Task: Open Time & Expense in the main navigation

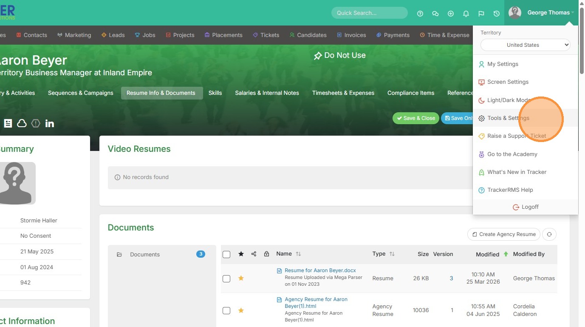Action: [444, 35]
